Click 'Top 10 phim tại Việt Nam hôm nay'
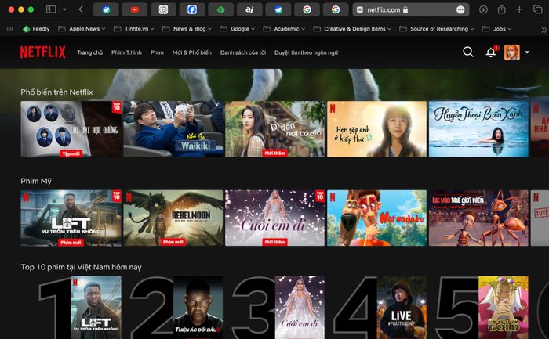Viewport: 549px width, 339px height. click(x=81, y=267)
